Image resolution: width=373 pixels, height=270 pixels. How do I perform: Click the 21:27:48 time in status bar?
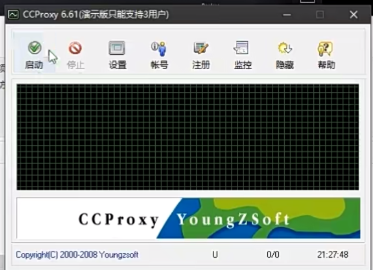[332, 255]
